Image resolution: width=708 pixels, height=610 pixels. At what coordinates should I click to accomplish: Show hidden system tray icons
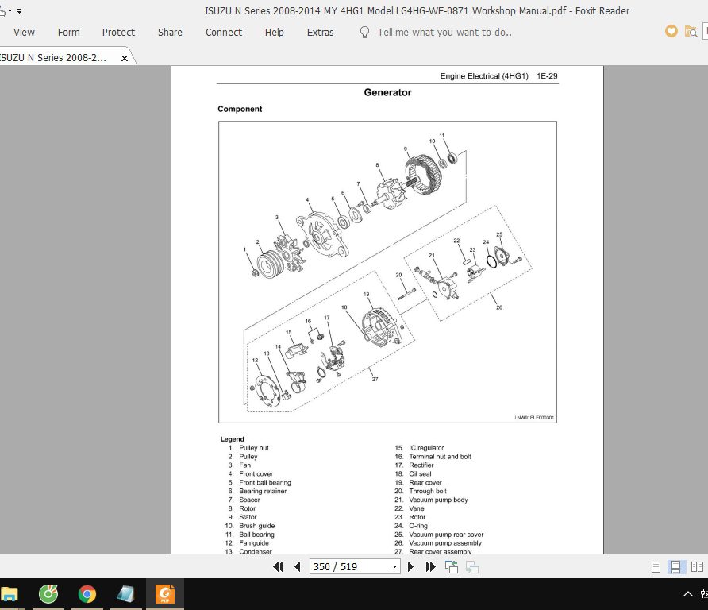[687, 594]
